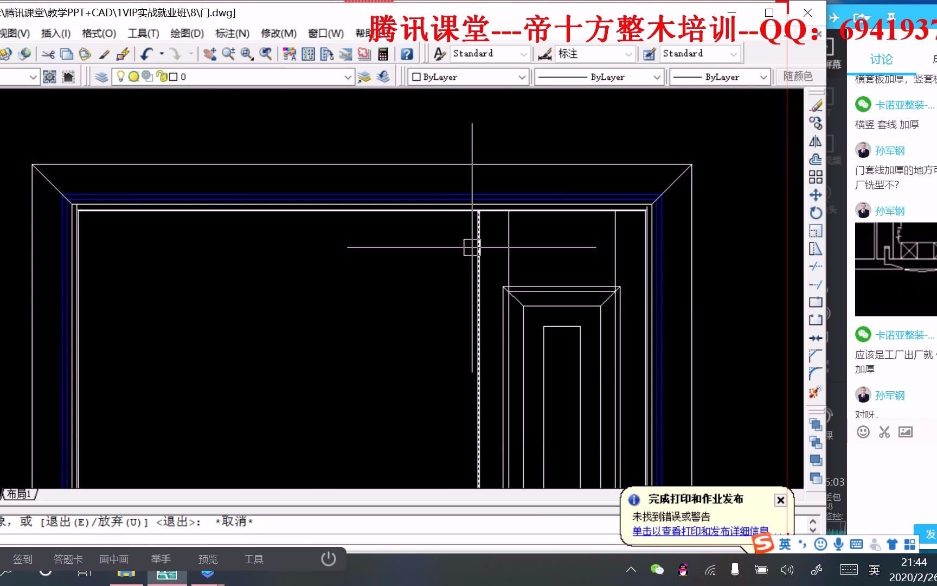This screenshot has height=586, width=937.
Task: Click the 签到 button in bottom bar
Action: pos(23,559)
